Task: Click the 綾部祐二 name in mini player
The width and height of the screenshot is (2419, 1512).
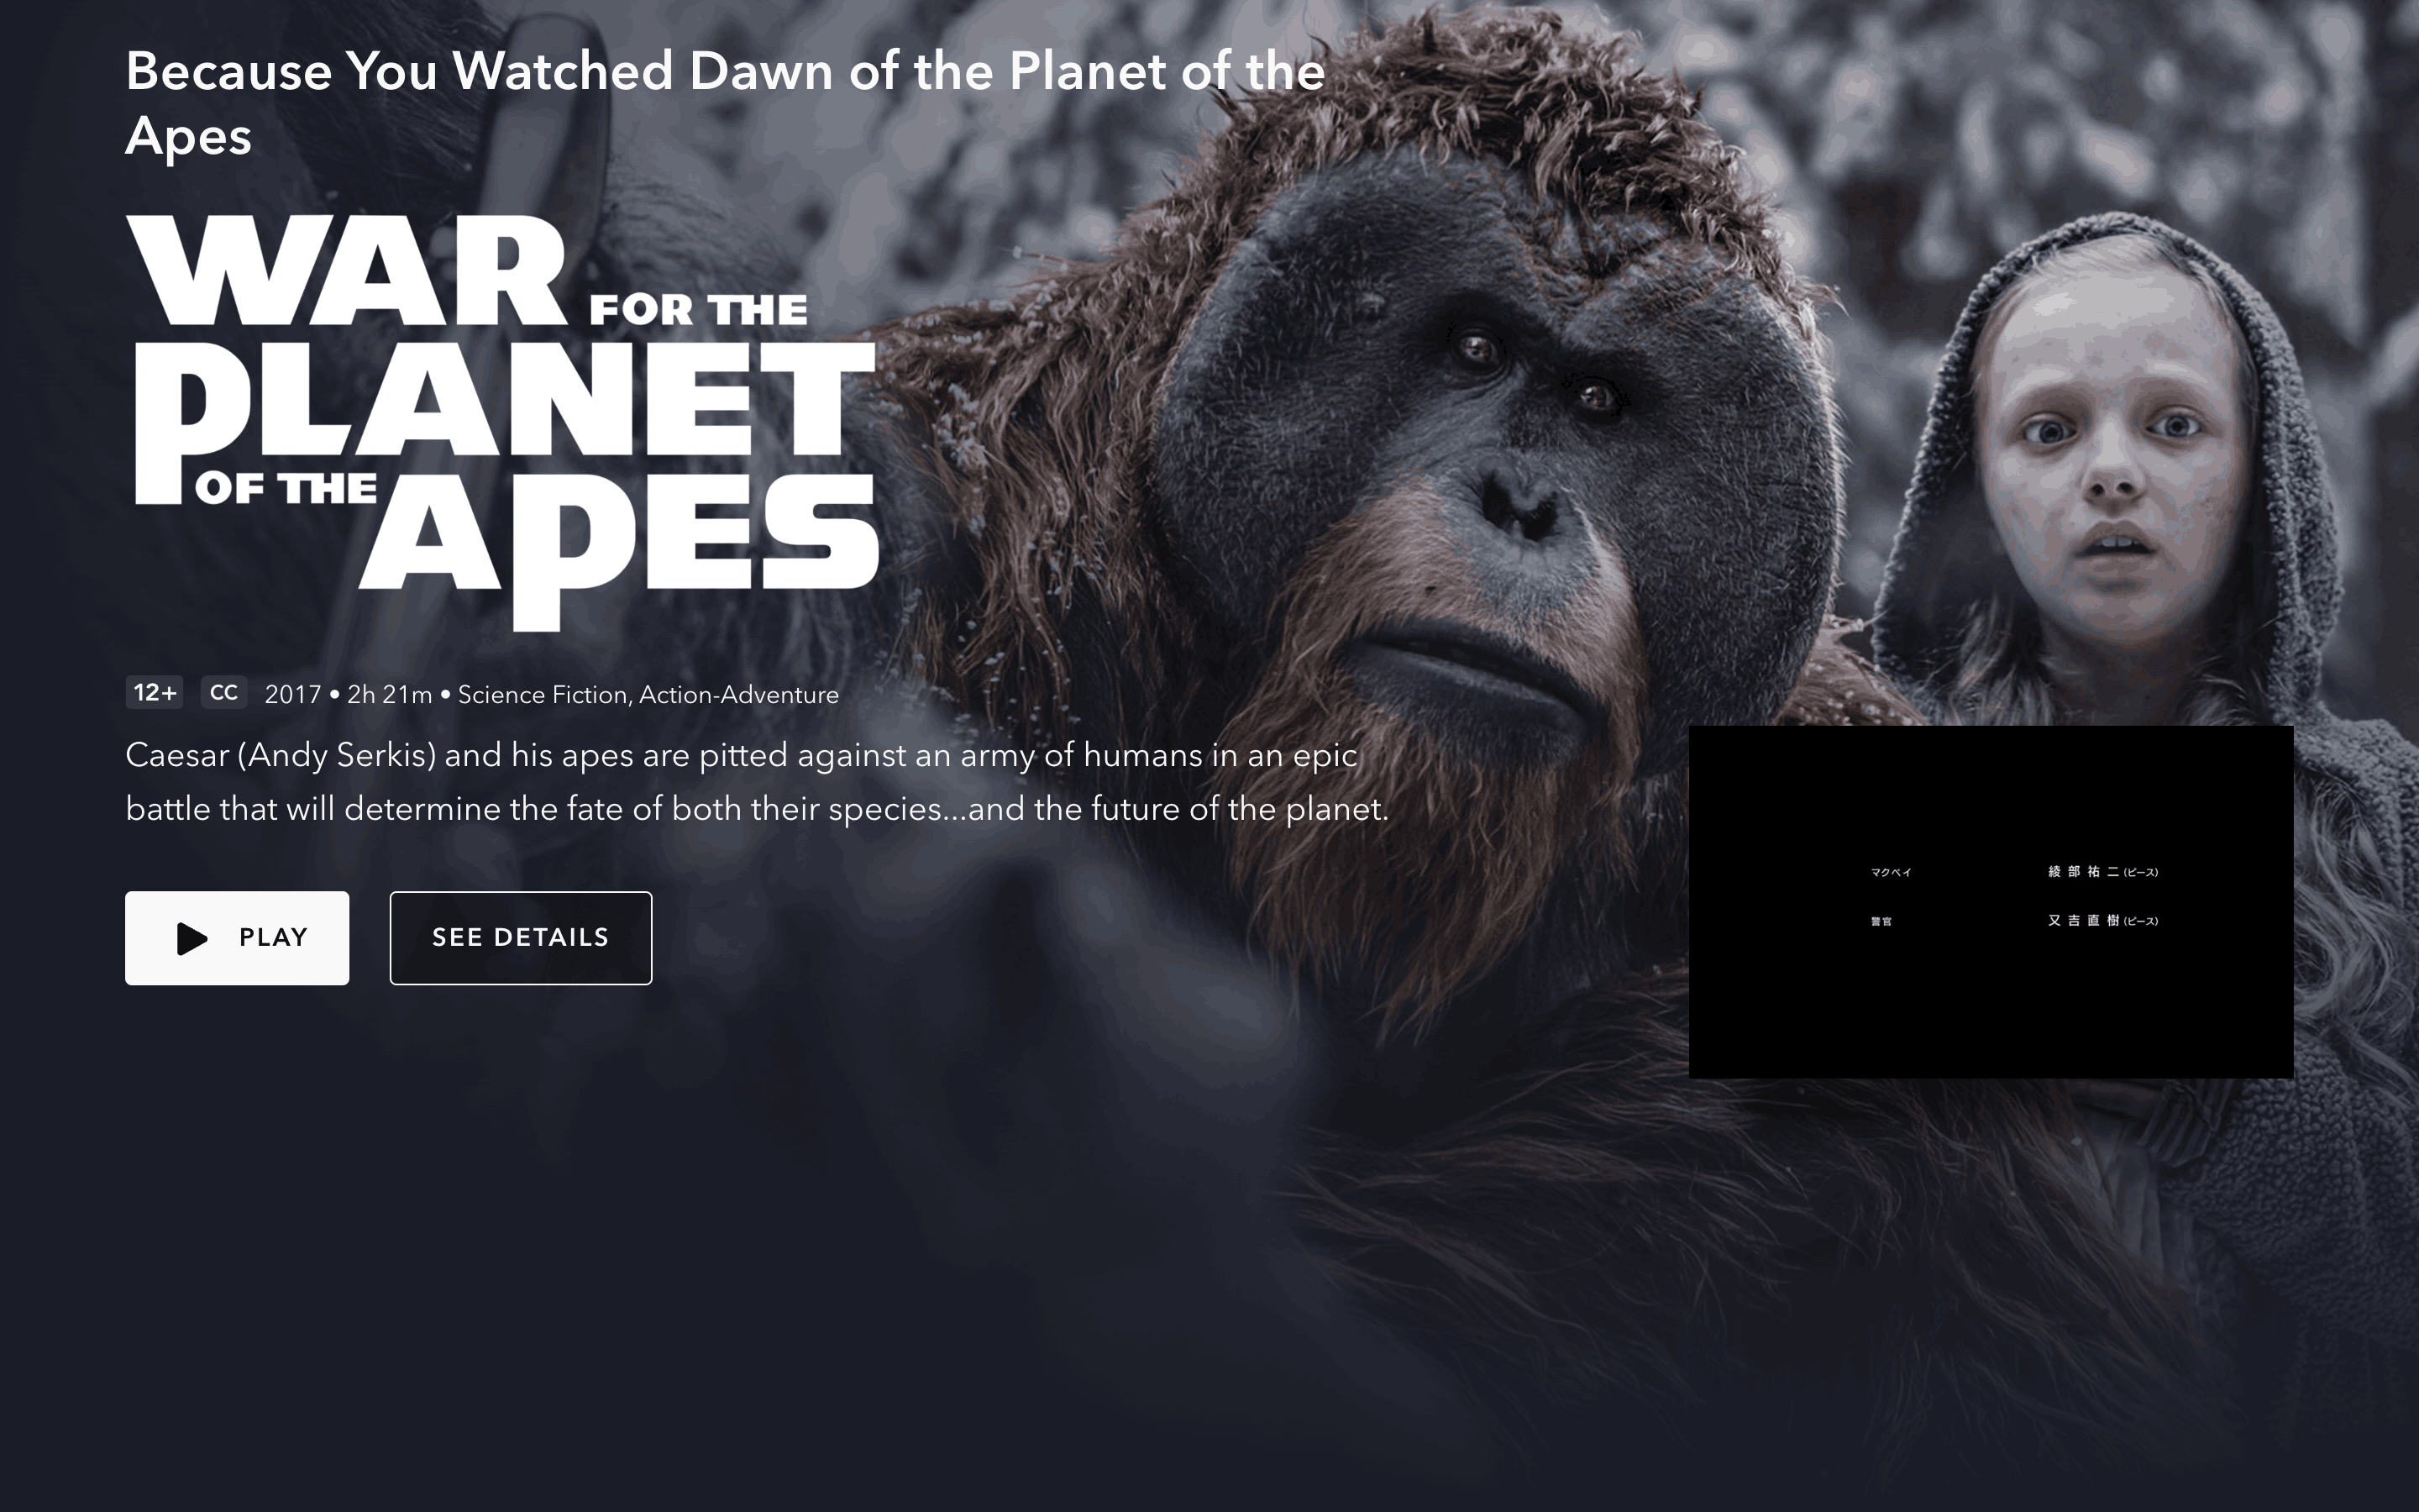Action: click(x=2083, y=872)
